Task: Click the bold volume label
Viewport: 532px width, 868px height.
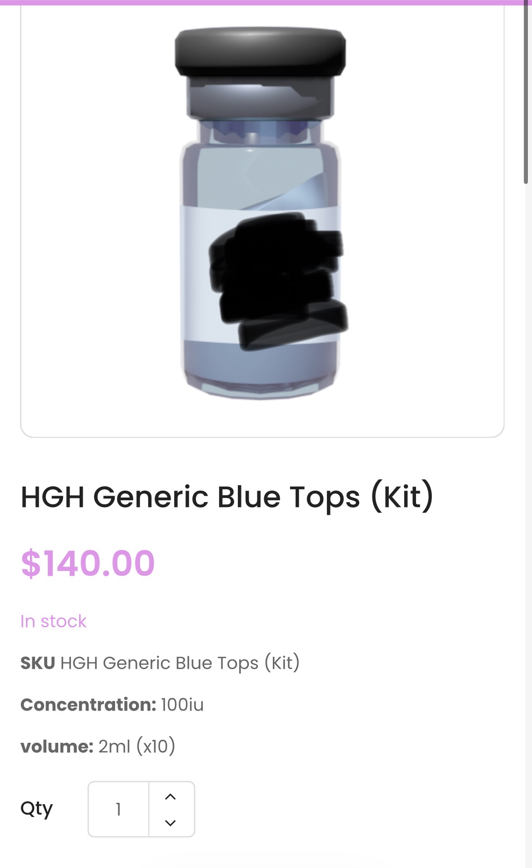Action: [x=57, y=746]
